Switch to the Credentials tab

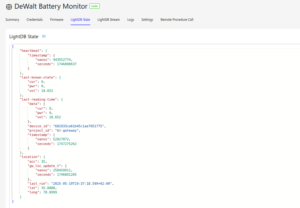click(x=35, y=20)
